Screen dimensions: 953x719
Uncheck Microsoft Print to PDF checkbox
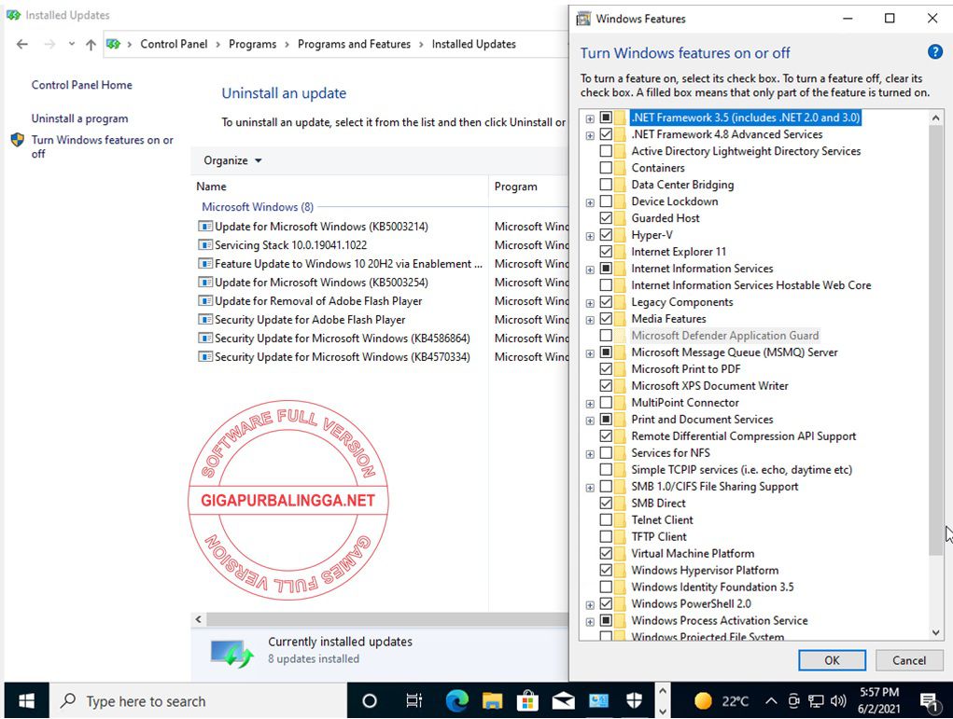tap(606, 368)
